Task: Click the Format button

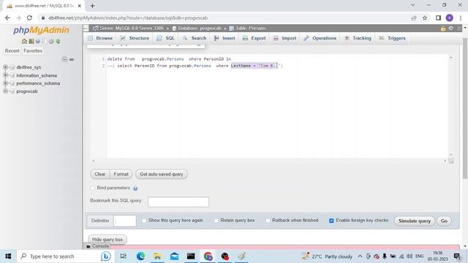Action: point(121,174)
